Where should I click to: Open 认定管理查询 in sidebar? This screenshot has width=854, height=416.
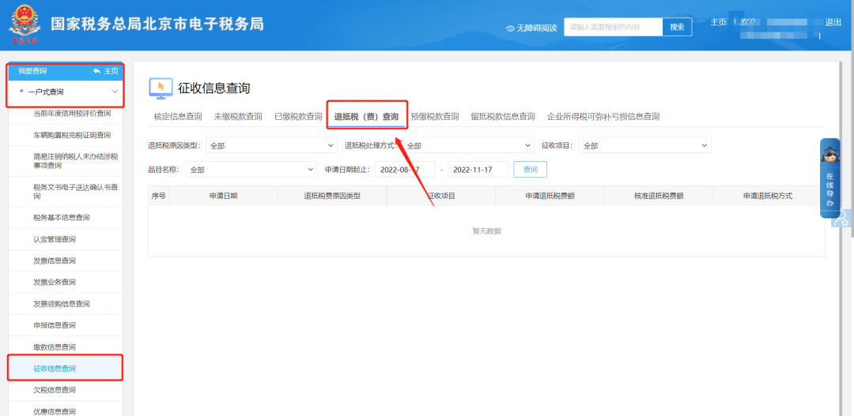click(55, 239)
